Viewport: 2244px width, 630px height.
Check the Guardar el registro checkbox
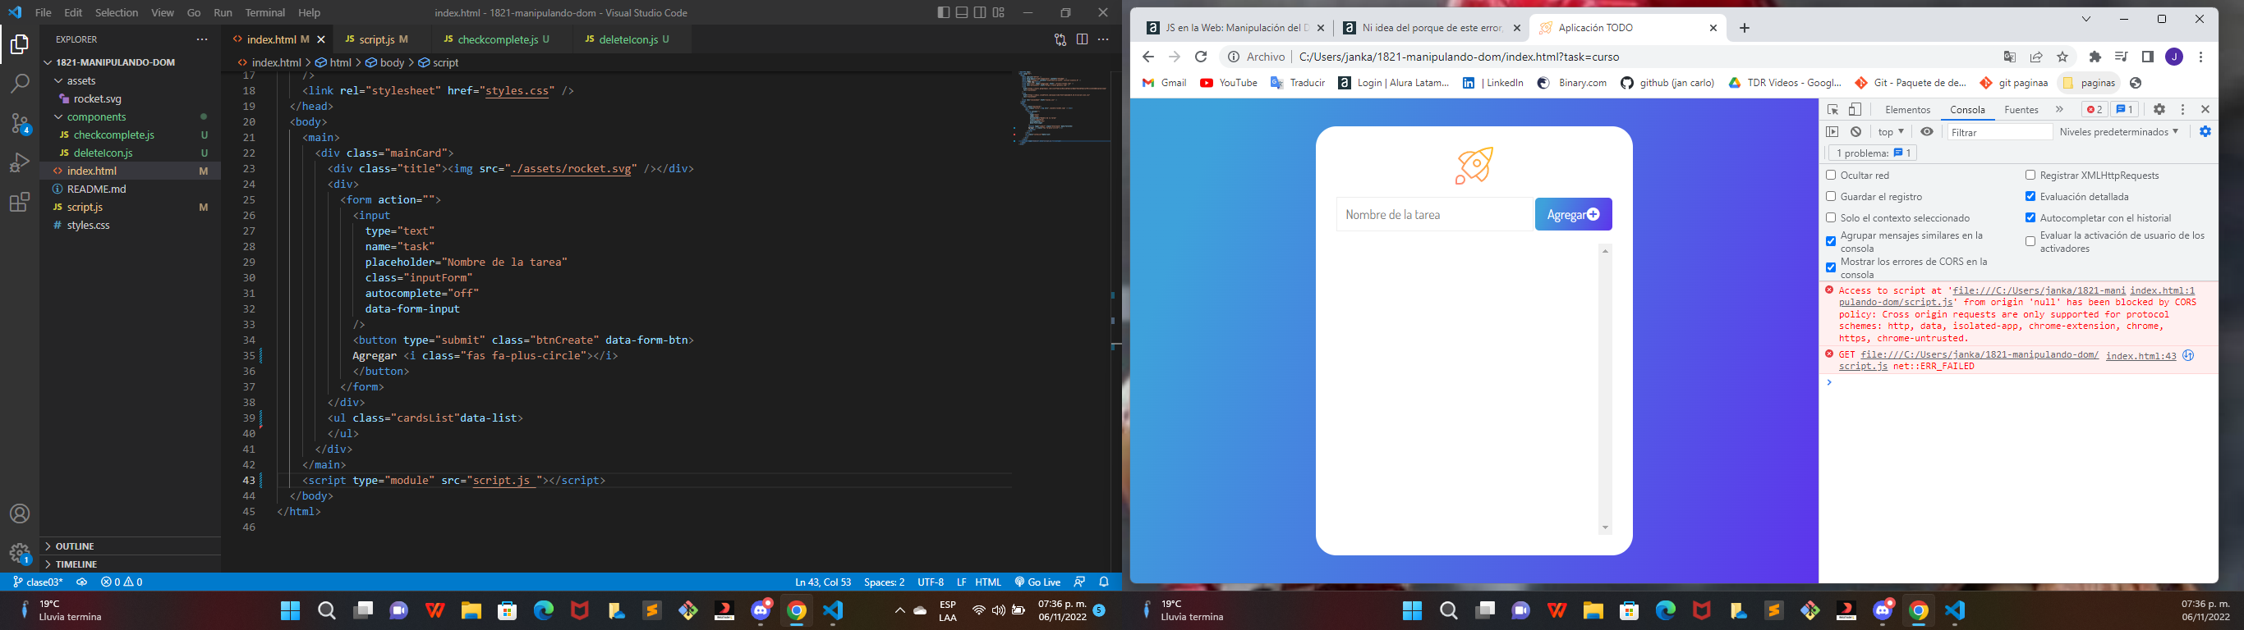pyautogui.click(x=1831, y=197)
